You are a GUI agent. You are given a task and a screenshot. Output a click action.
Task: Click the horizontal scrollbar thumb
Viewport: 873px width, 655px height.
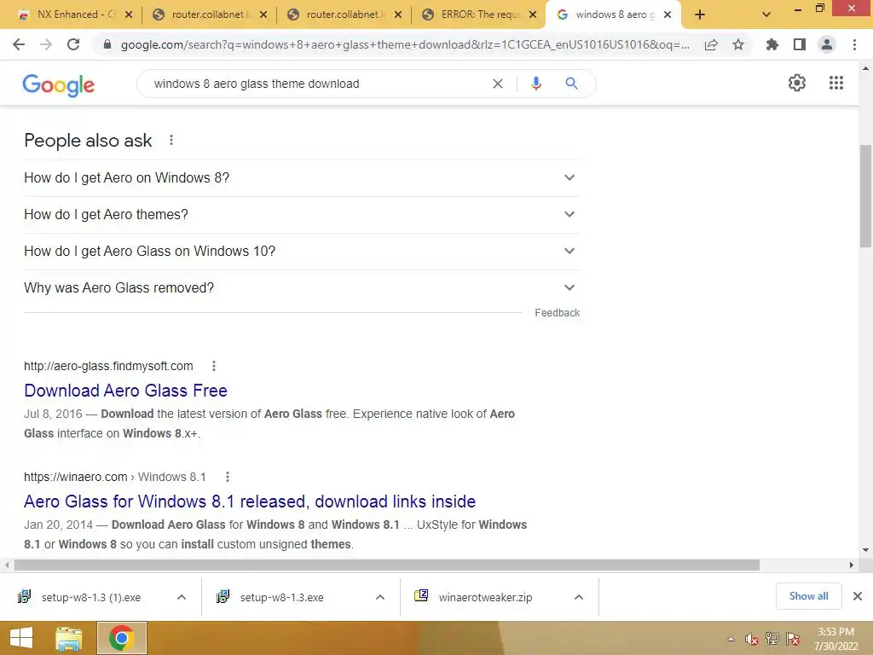(387, 565)
